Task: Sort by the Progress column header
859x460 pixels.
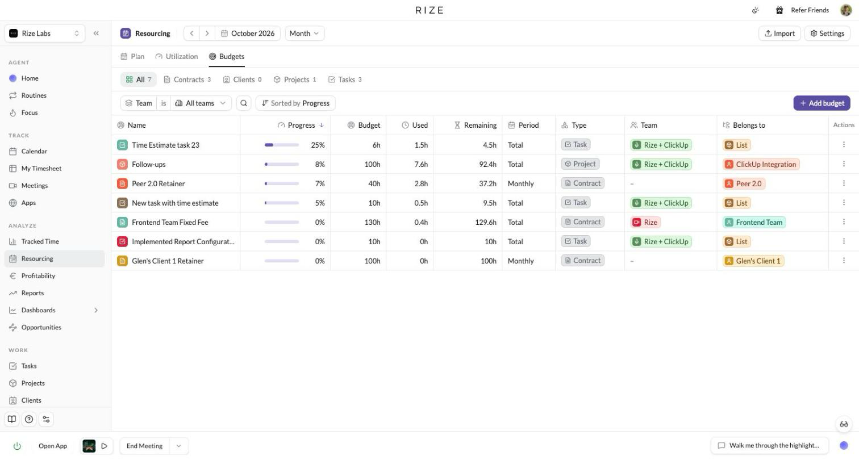Action: 301,125
